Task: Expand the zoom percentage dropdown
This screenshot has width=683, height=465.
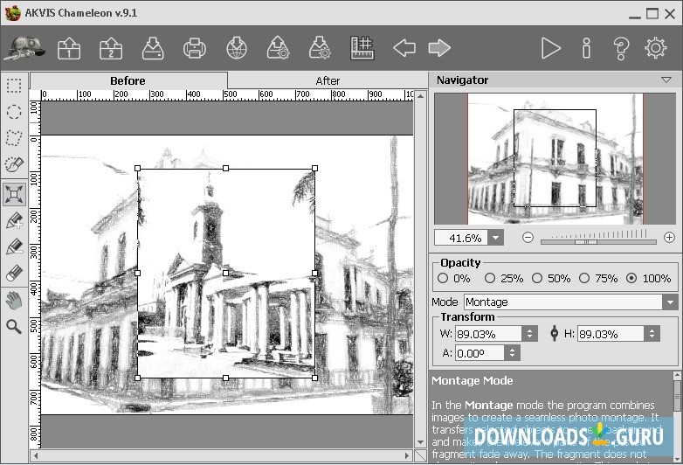Action: [x=495, y=238]
